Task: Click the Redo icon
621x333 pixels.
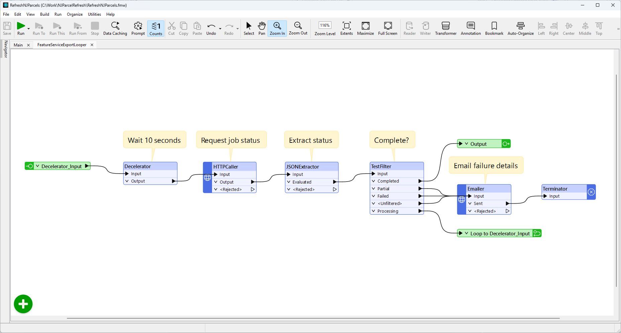Action: click(229, 28)
